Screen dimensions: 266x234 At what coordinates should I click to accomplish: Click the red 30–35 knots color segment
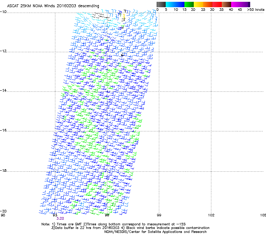[217, 4]
